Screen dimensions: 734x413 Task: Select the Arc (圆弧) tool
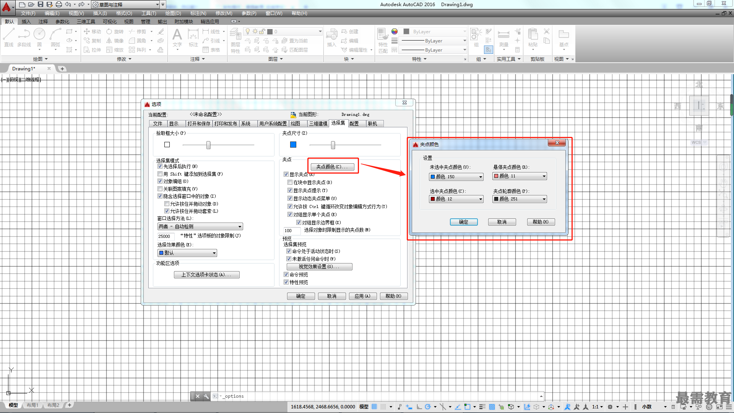coord(55,37)
